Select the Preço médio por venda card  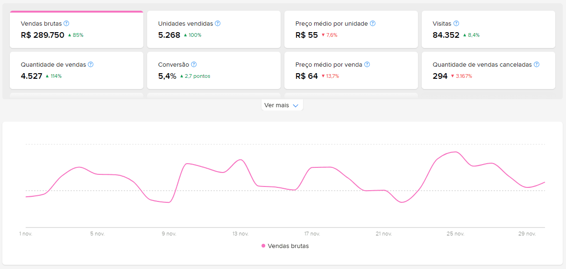351,70
